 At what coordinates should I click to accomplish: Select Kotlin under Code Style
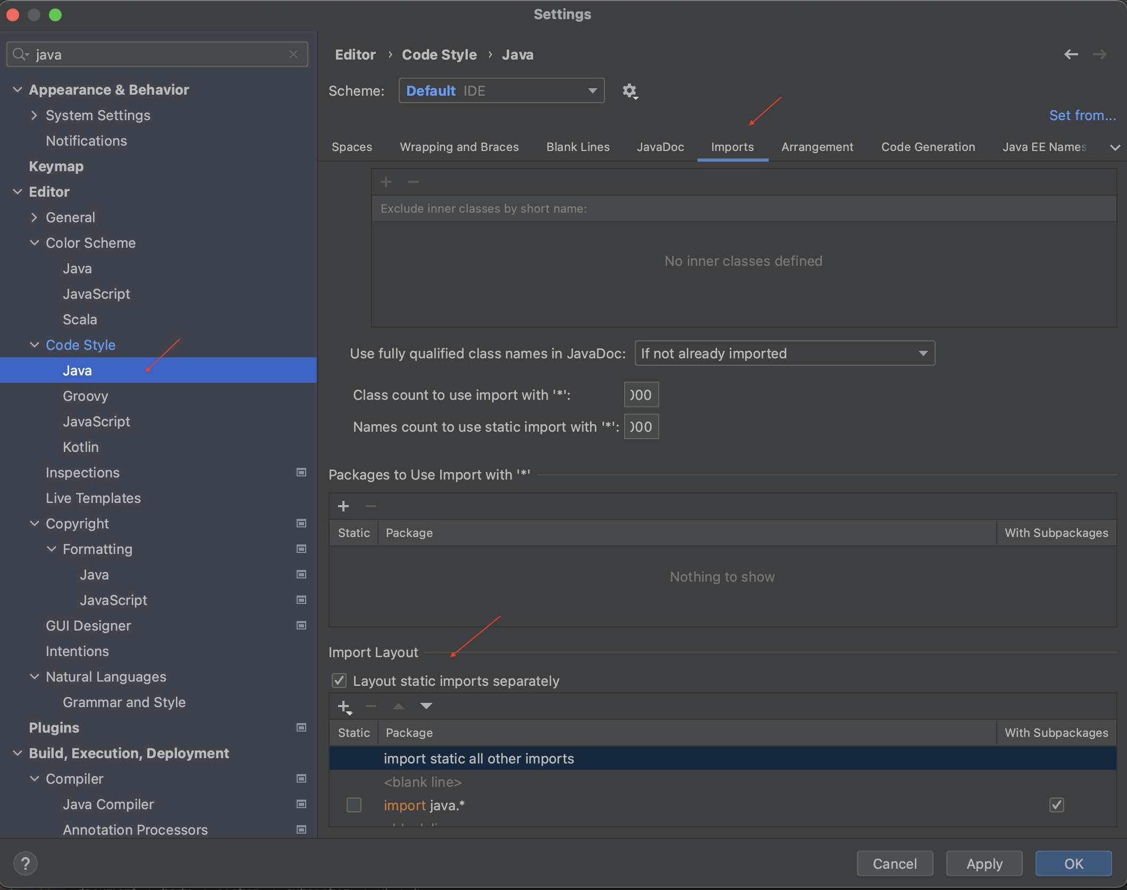81,447
